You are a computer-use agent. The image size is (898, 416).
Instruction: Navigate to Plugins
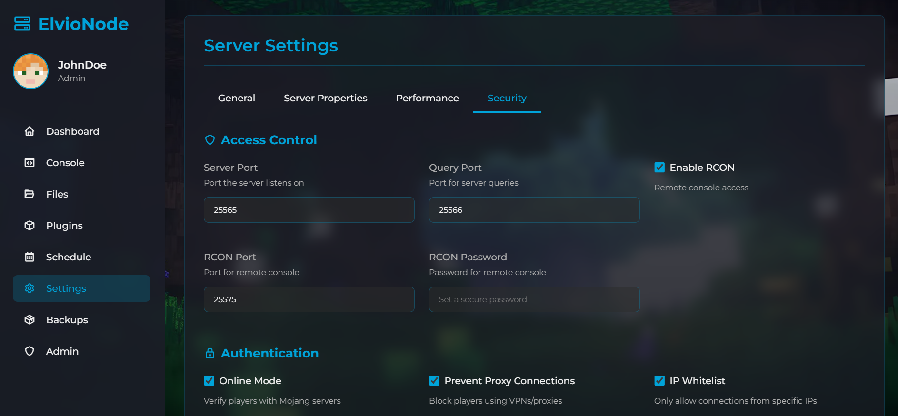click(81, 226)
